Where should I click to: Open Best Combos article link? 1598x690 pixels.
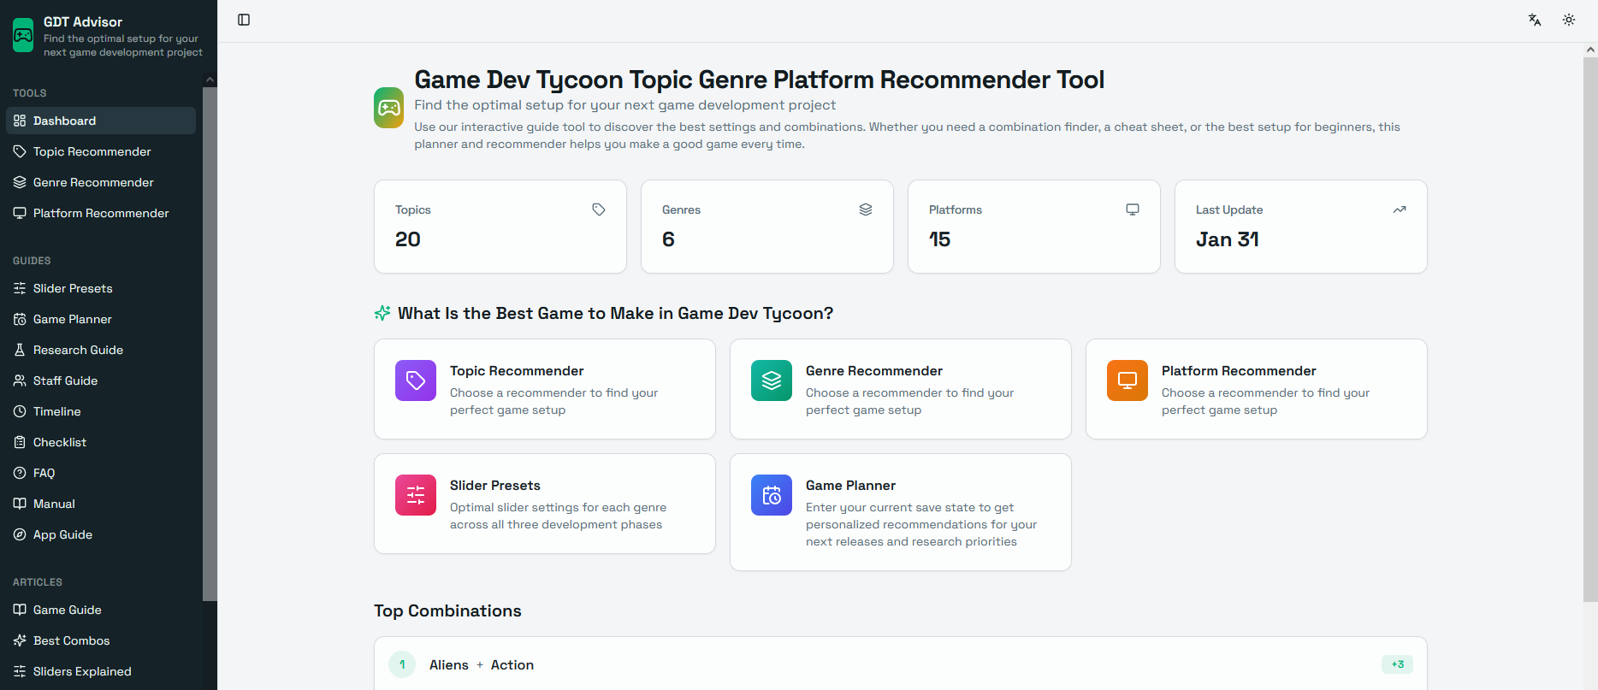click(x=101, y=640)
